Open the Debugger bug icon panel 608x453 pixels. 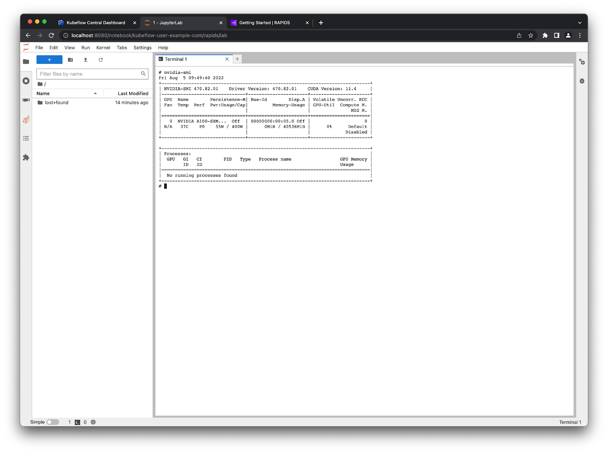582,81
